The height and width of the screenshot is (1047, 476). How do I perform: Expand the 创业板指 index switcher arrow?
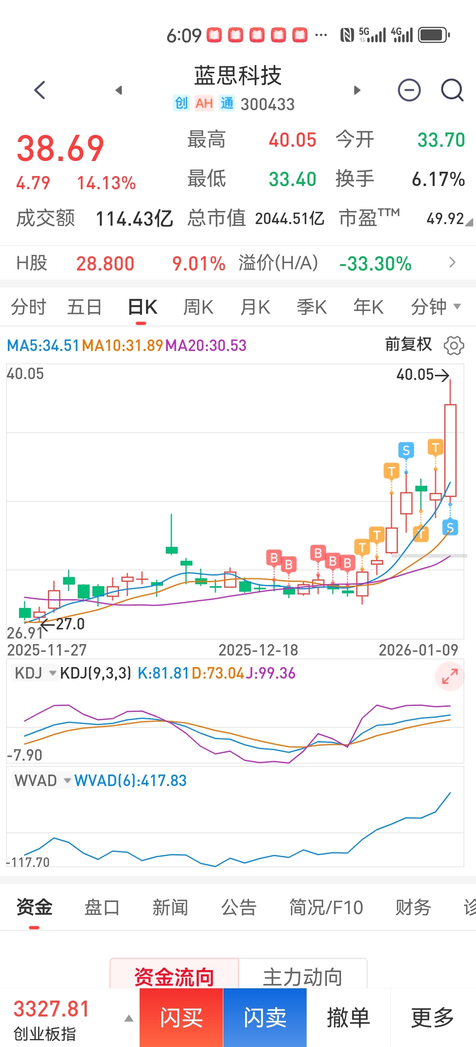click(129, 1018)
